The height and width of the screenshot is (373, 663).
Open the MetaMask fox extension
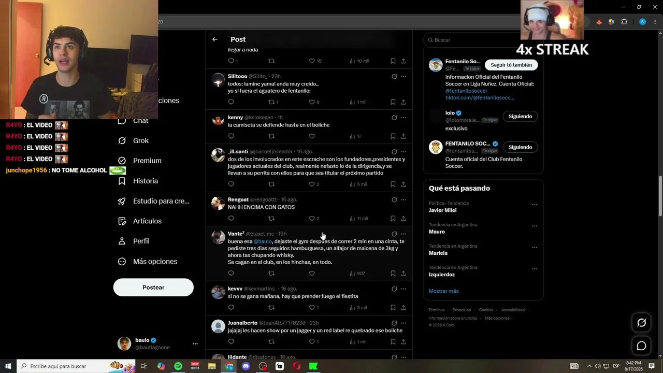coord(599,22)
